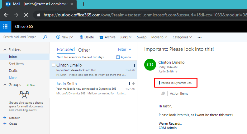Click the Action Items label
The height and width of the screenshot is (134, 247).
pos(179,93)
